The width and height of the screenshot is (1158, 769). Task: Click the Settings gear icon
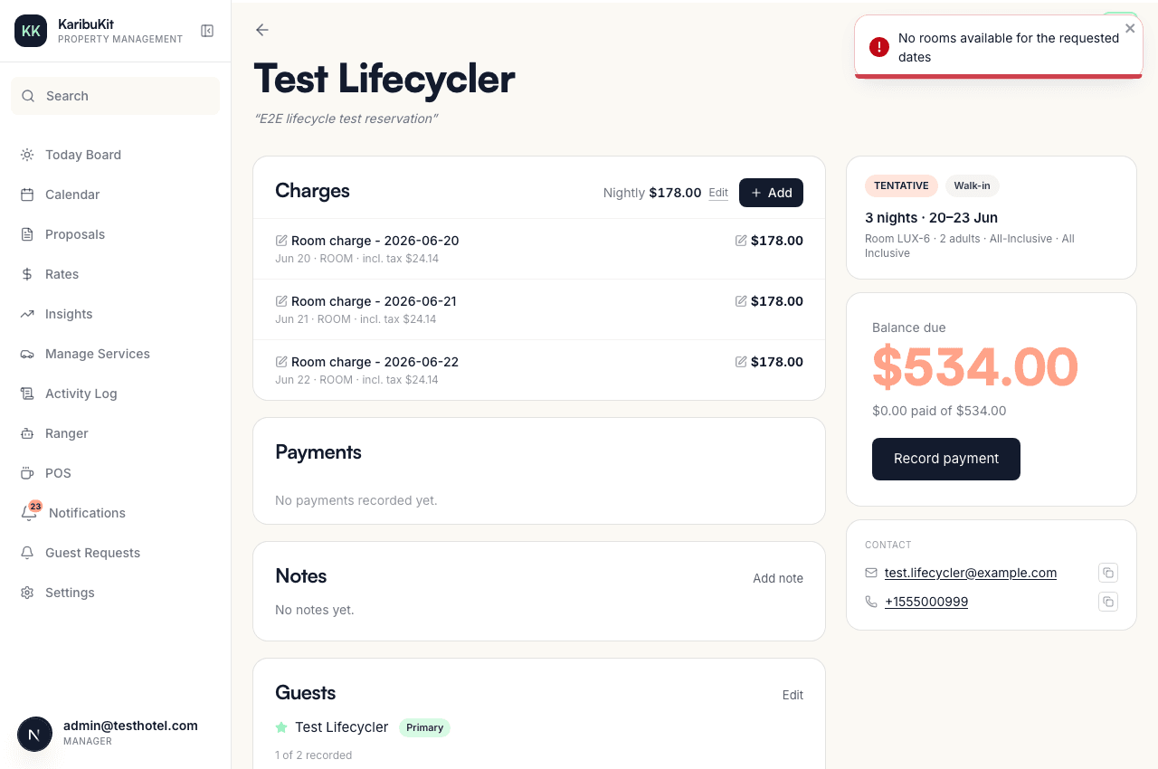[x=27, y=593]
